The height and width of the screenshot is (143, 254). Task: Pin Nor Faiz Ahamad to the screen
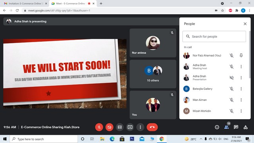tap(241, 56)
